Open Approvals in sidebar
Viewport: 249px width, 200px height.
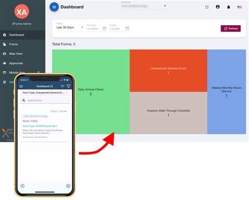tap(23, 63)
